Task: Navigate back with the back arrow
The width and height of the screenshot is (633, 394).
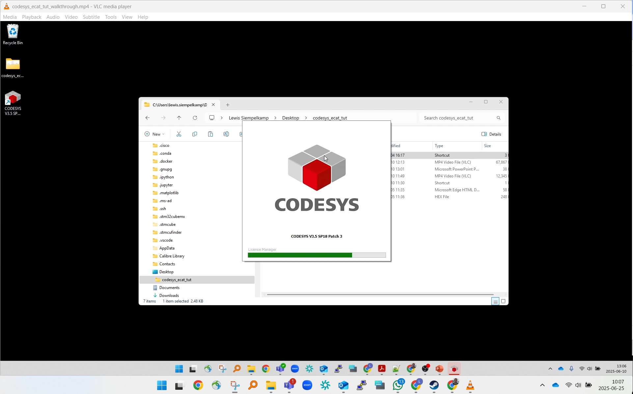Action: (x=147, y=118)
